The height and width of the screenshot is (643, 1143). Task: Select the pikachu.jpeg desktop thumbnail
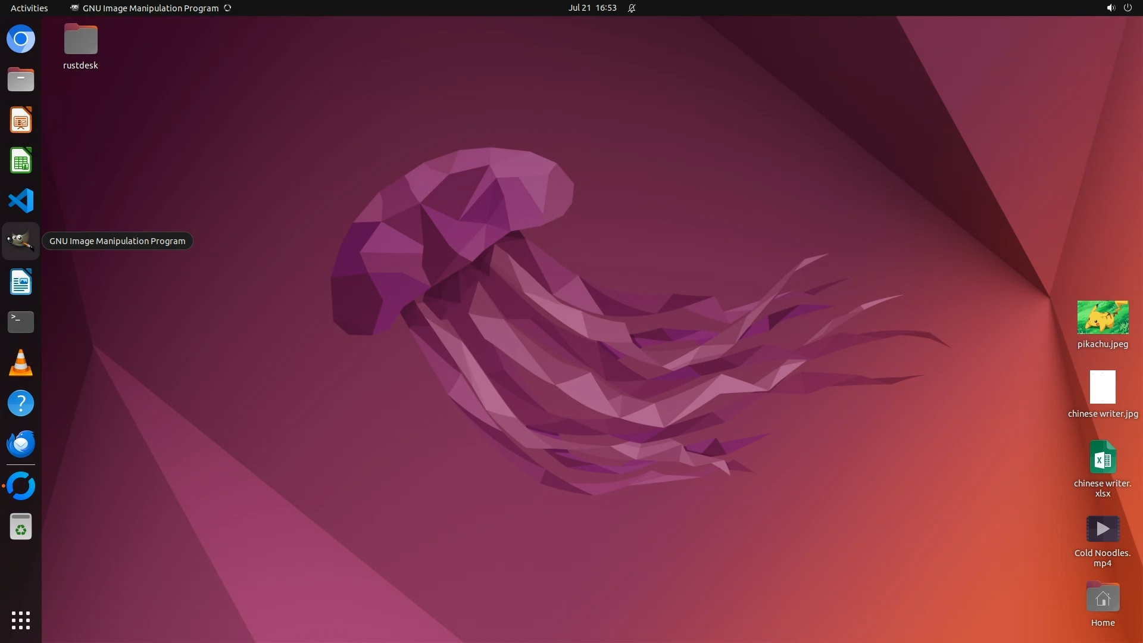click(x=1103, y=317)
